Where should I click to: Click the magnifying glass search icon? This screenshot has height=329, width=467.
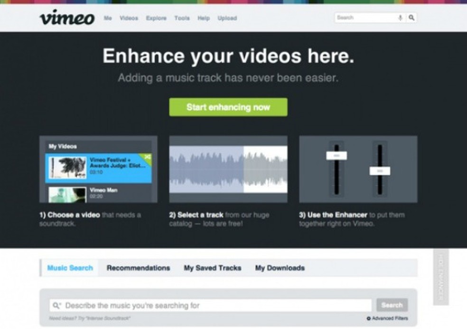411,18
